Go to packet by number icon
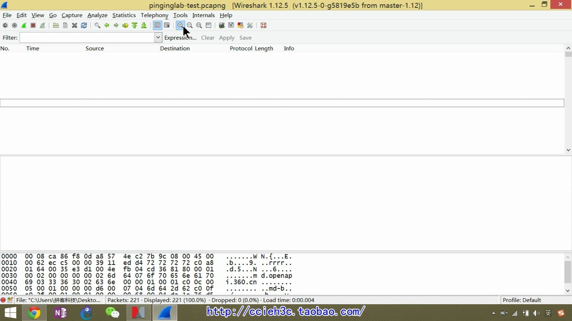Viewport: 572px width, 321px height. pos(125,25)
